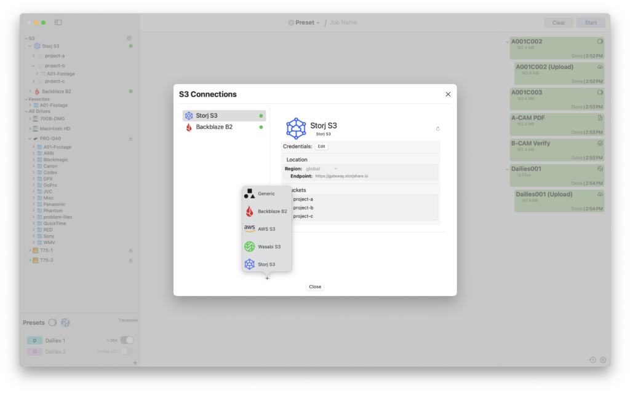Select the QuickTime folder under PRO-G40
The width and height of the screenshot is (630, 393).
[x=55, y=224]
